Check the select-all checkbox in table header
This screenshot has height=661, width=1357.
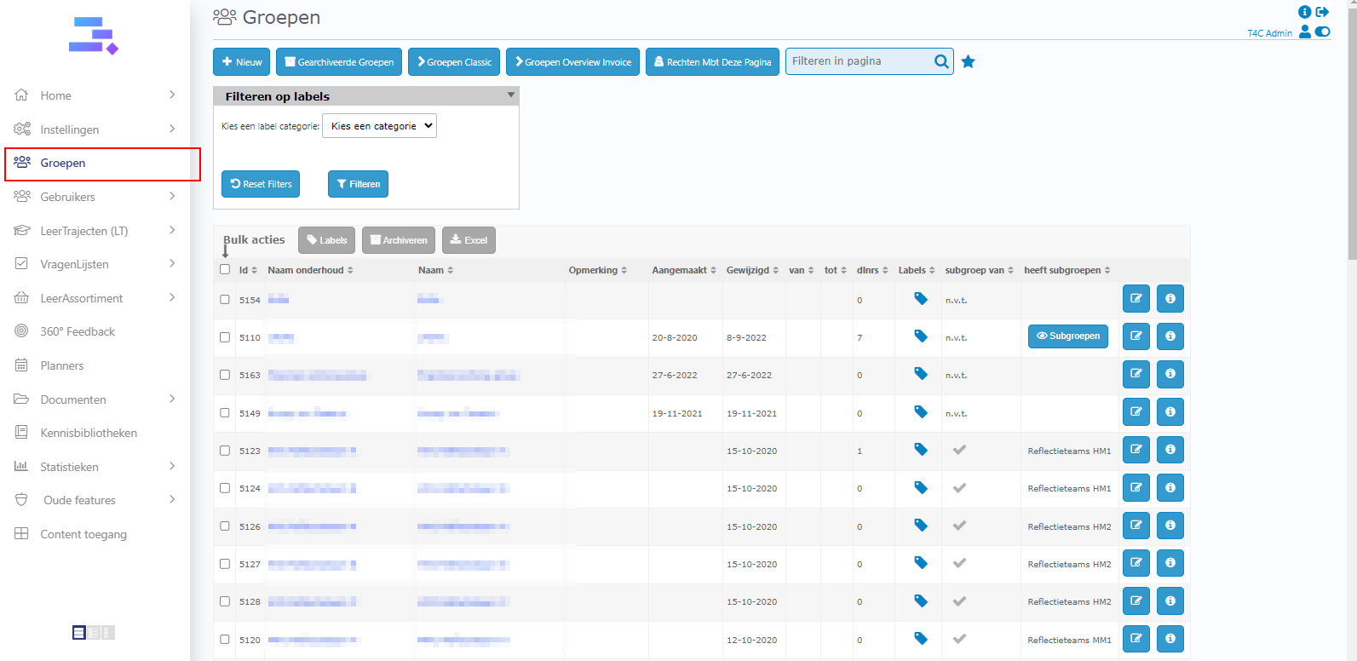click(225, 269)
